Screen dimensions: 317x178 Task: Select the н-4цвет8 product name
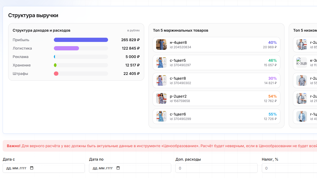(178, 42)
